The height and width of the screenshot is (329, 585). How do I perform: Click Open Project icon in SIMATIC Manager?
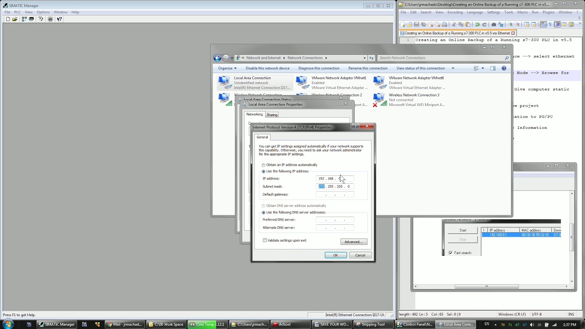click(x=15, y=19)
